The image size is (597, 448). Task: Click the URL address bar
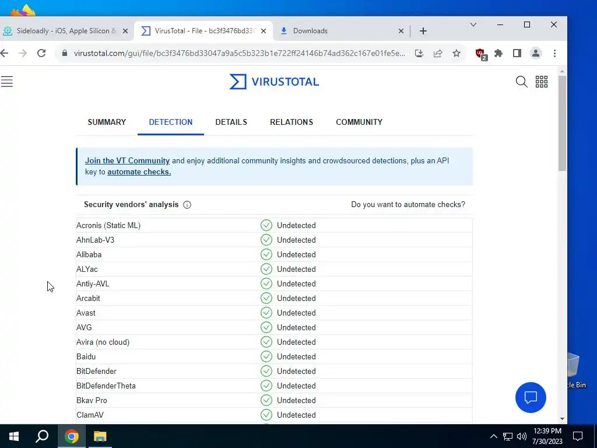239,53
